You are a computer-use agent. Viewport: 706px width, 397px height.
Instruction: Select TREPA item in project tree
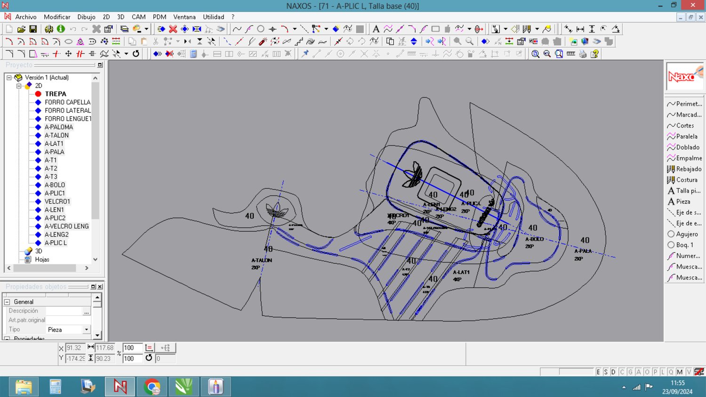tap(55, 94)
